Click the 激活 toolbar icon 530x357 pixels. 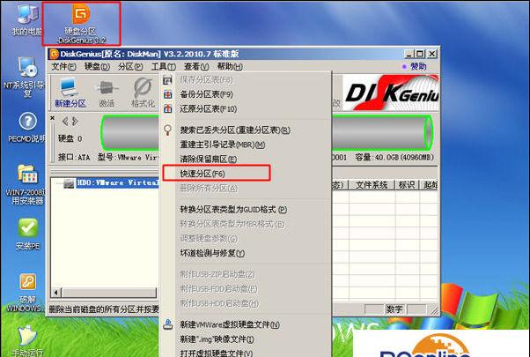click(107, 93)
